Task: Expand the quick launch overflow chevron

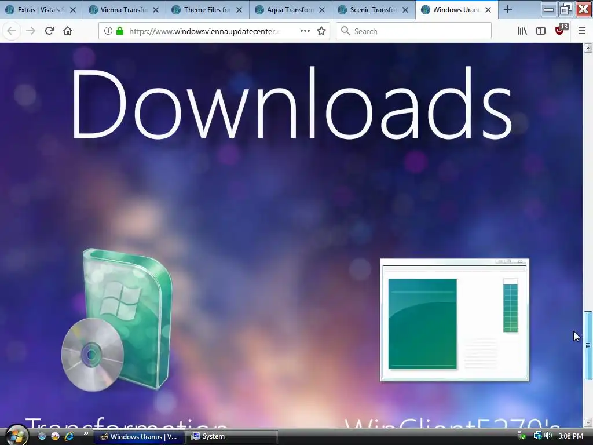Action: click(86, 433)
